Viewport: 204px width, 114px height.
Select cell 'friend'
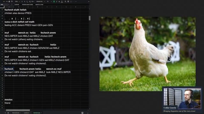point(7,103)
